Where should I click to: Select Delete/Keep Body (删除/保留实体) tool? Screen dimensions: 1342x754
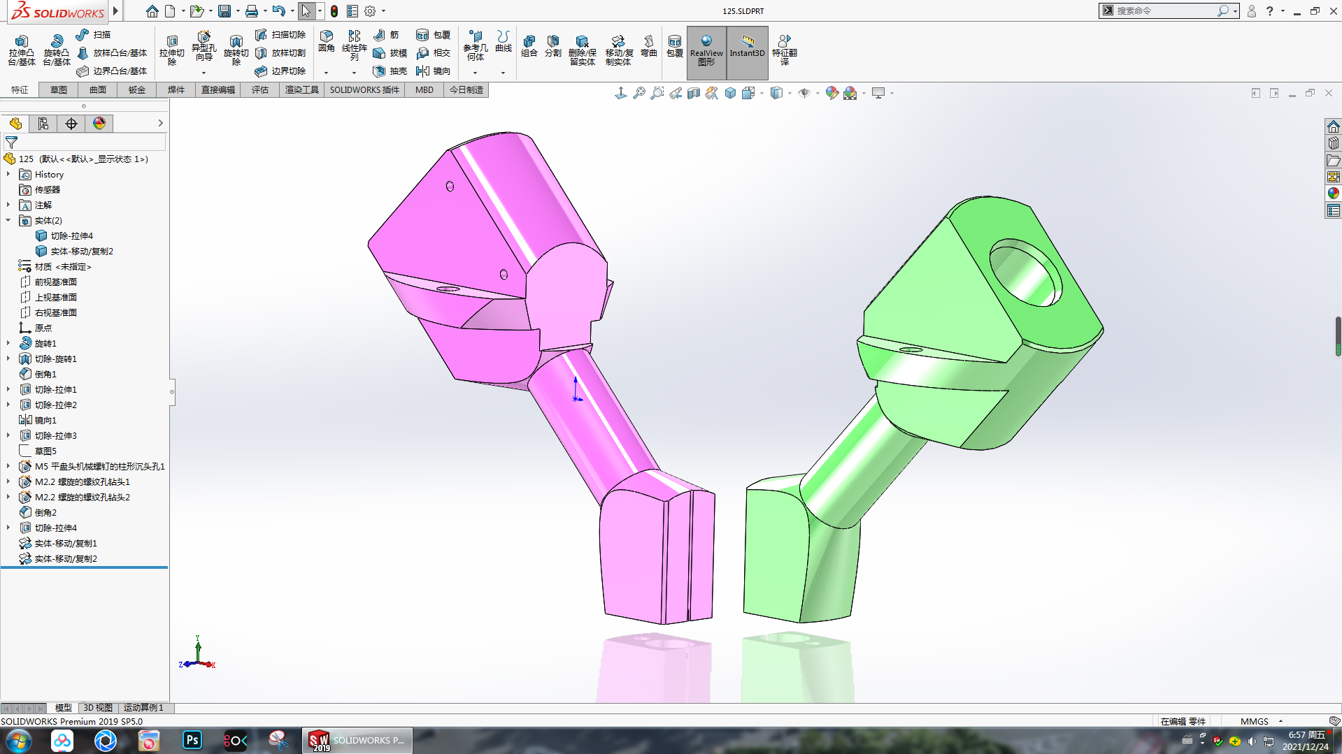point(582,50)
